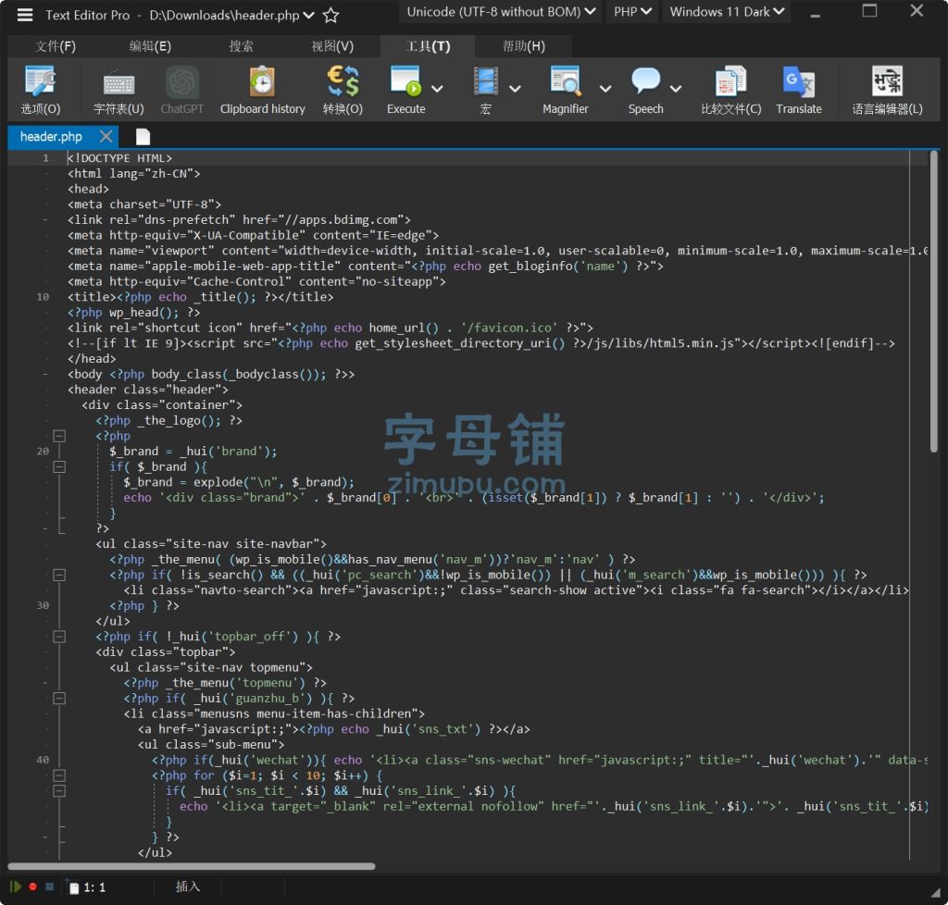The width and height of the screenshot is (948, 905).
Task: Collapse the for ($i=1 loop block
Action: click(x=59, y=775)
